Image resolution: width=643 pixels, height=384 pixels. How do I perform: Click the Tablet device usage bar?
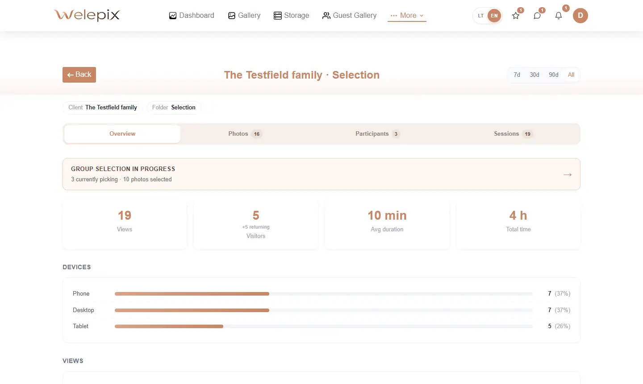[x=323, y=326]
